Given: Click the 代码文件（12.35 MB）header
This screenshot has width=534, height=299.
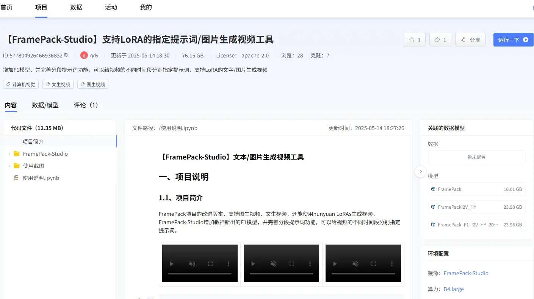Looking at the screenshot, I should (x=37, y=128).
